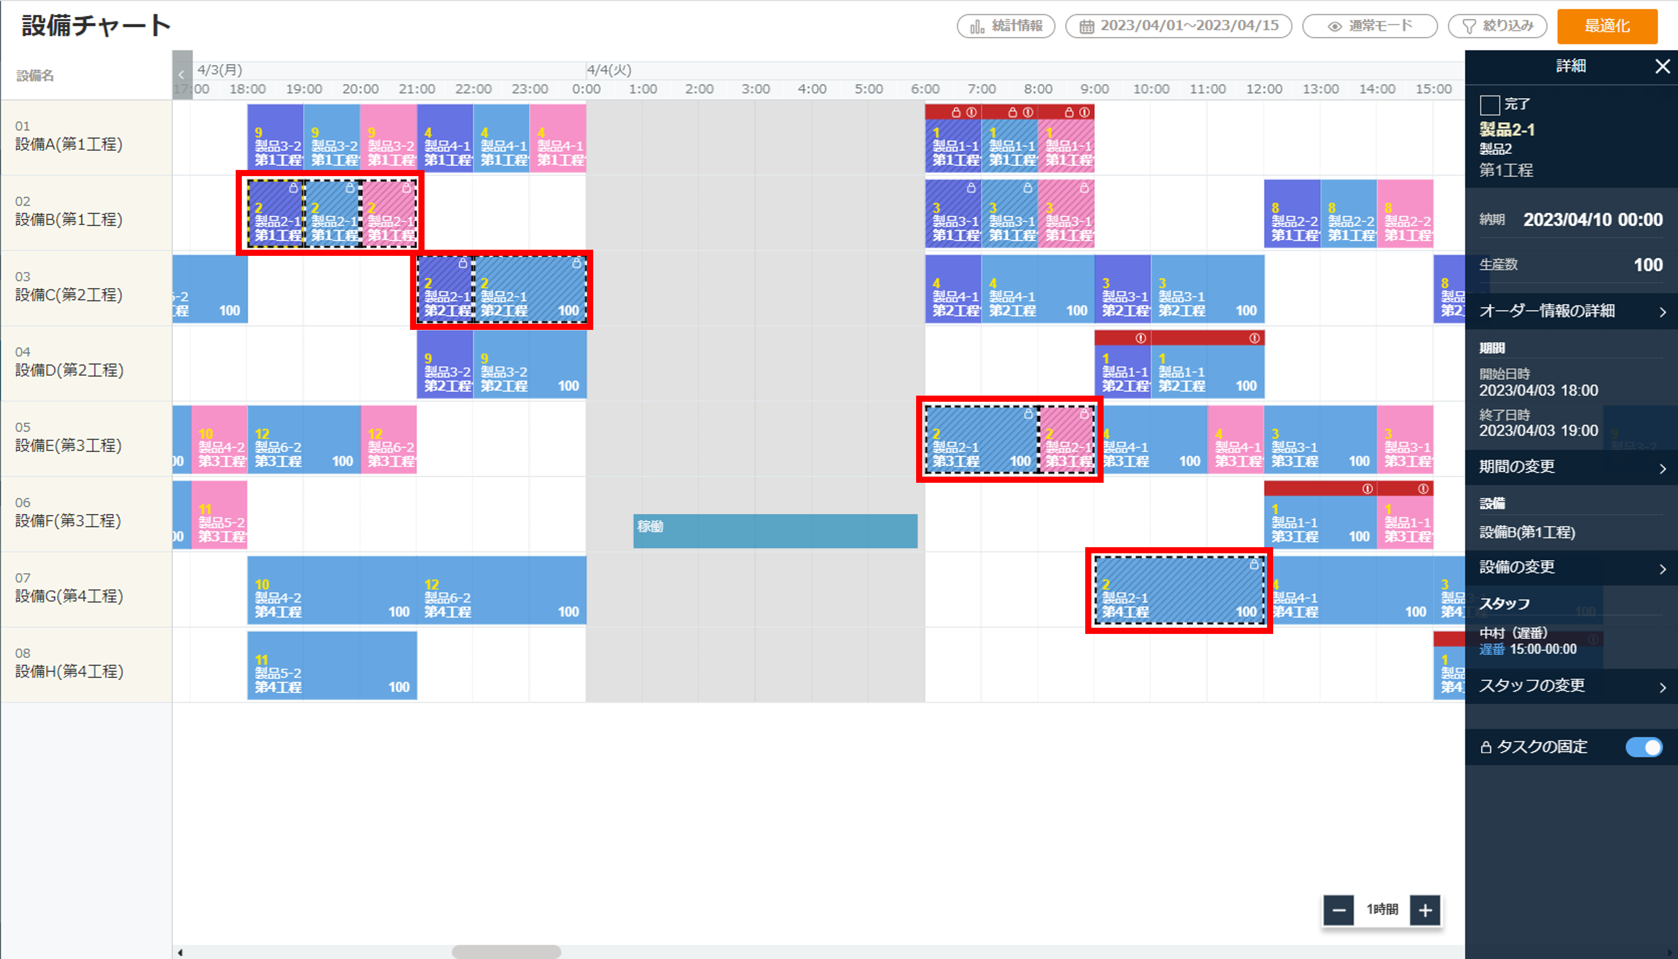The width and height of the screenshot is (1678, 959).
Task: Open 設備の変更 settings
Action: [x=1571, y=567]
